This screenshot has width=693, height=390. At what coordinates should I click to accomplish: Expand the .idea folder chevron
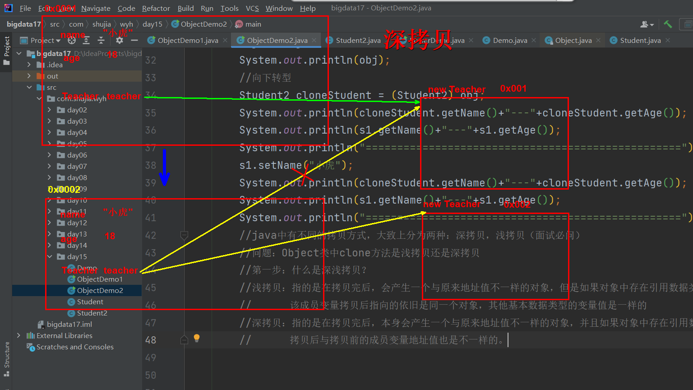pos(29,65)
